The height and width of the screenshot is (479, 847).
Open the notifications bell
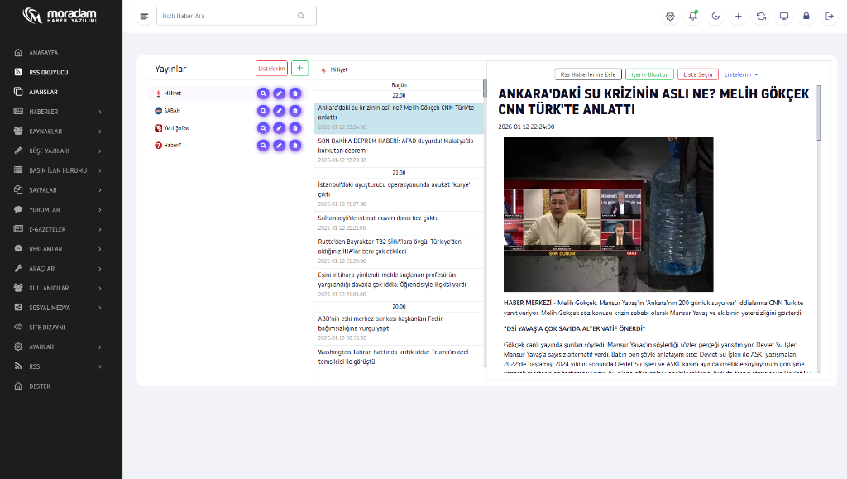click(x=693, y=17)
